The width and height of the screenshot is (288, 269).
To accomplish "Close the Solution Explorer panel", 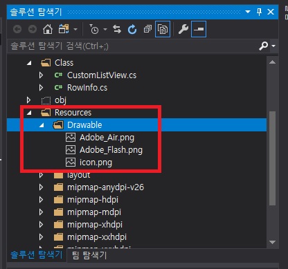I will tap(271, 12).
